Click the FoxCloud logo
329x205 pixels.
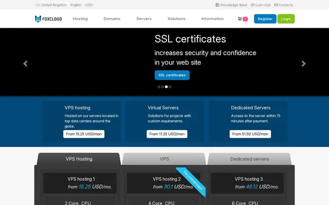48,19
